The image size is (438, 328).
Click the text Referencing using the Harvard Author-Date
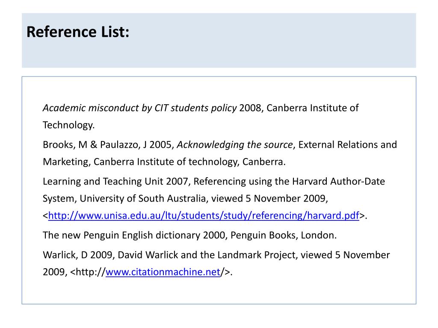click(289, 181)
